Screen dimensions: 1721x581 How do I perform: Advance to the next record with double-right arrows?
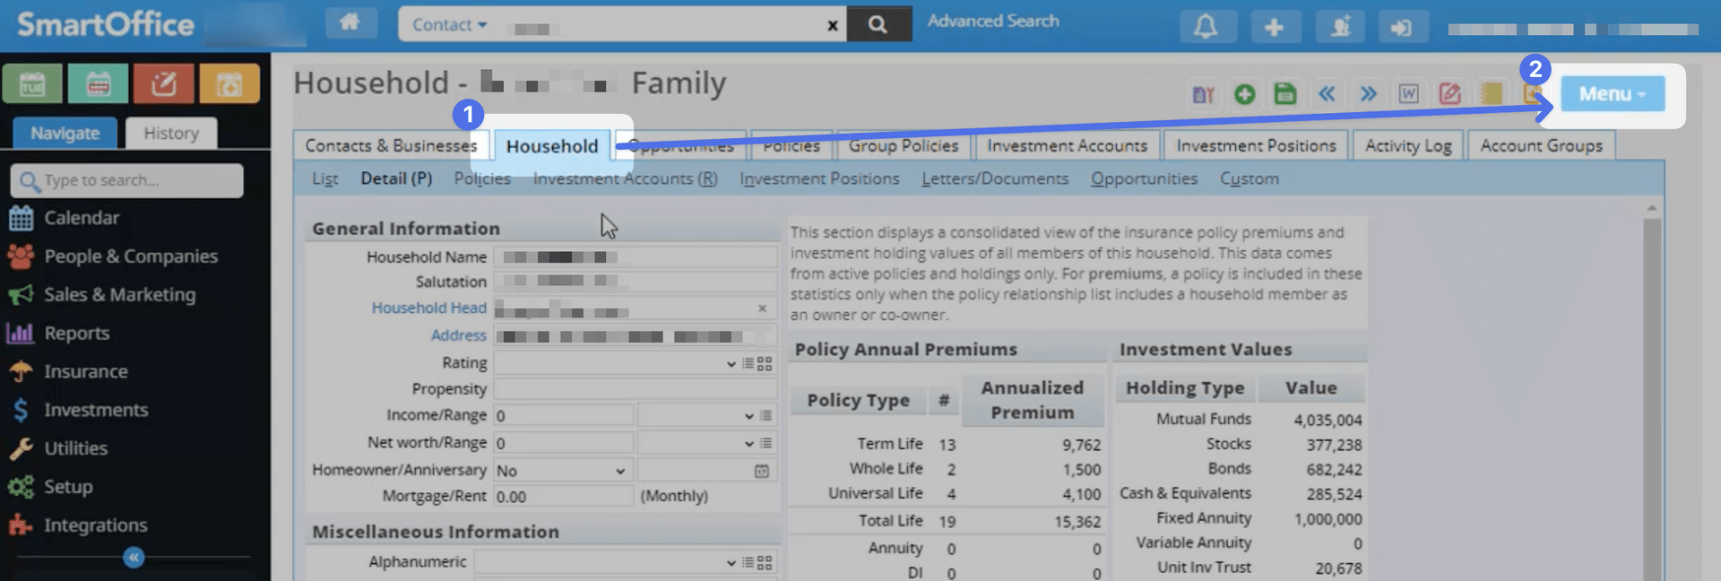coord(1368,94)
